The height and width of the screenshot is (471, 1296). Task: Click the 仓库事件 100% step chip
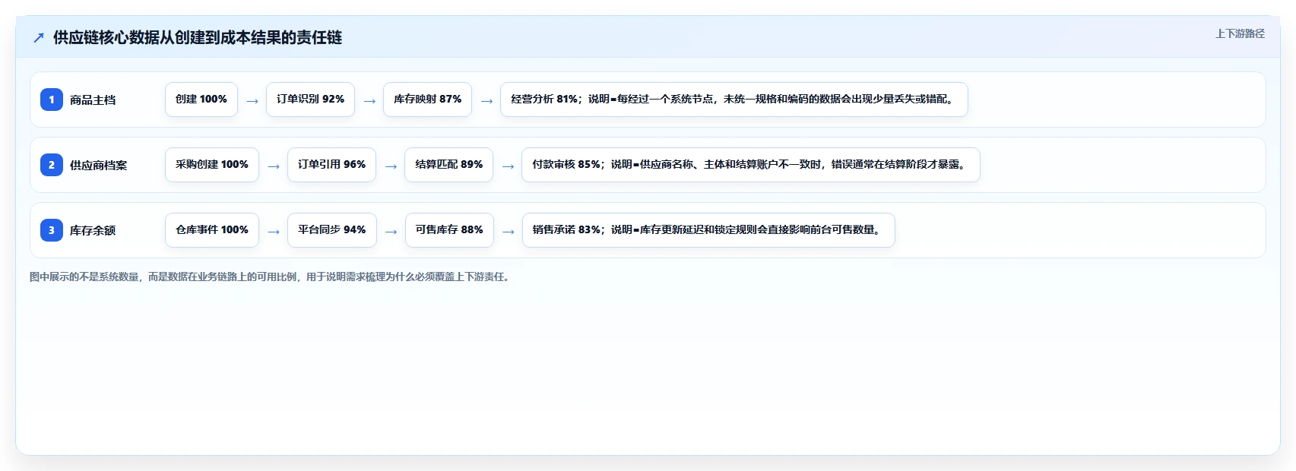coord(212,230)
